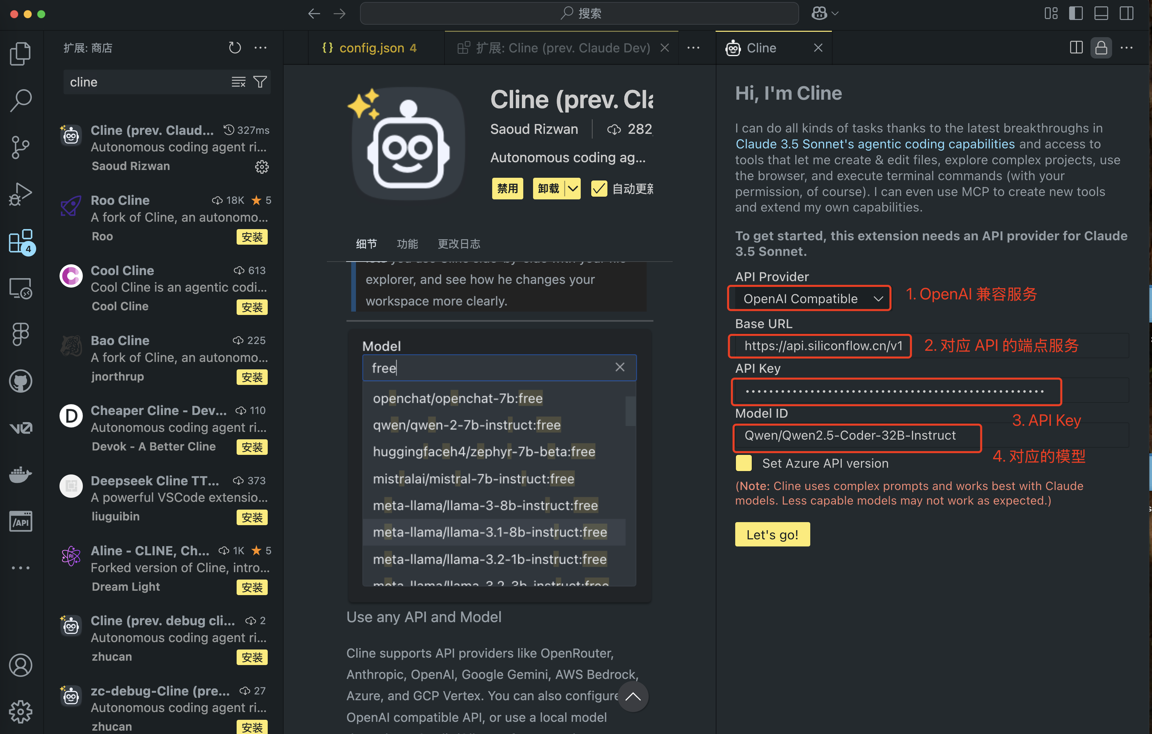
Task: Filter extensions with funnel icon
Action: (260, 82)
